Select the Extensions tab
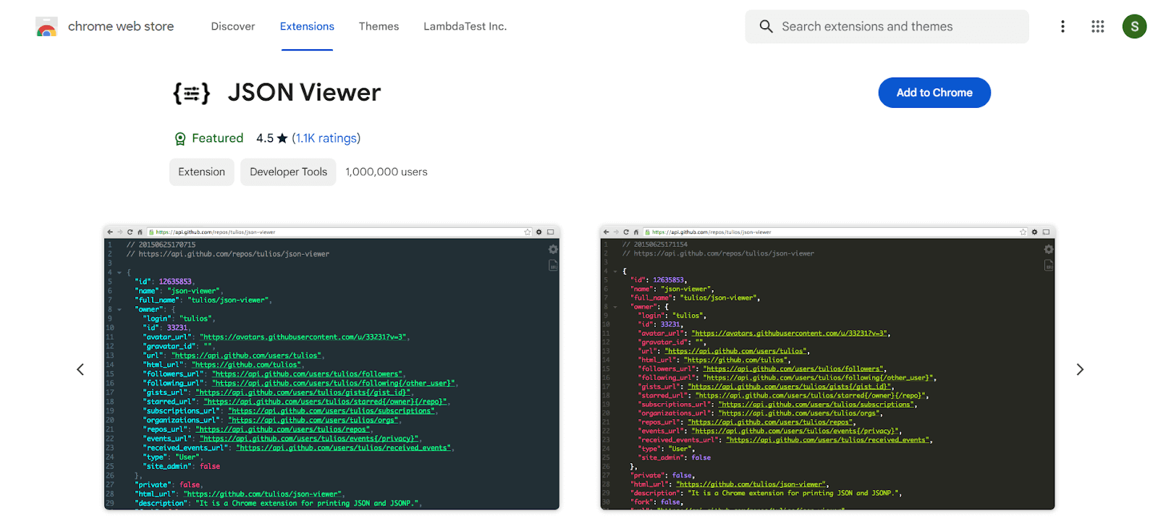Viewport: 1158px width, 532px height. [307, 27]
